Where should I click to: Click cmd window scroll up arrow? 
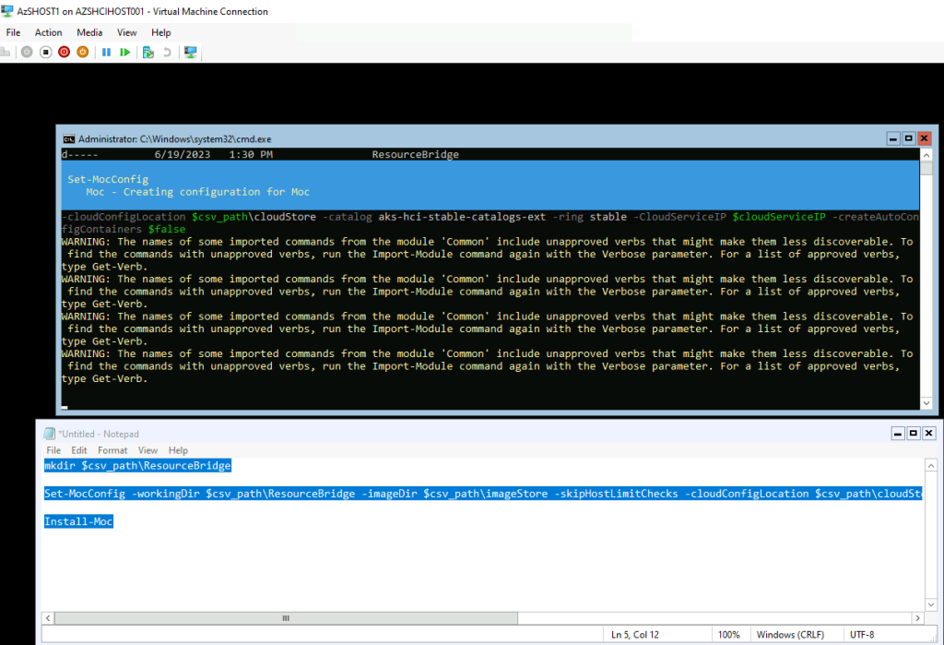pos(926,155)
